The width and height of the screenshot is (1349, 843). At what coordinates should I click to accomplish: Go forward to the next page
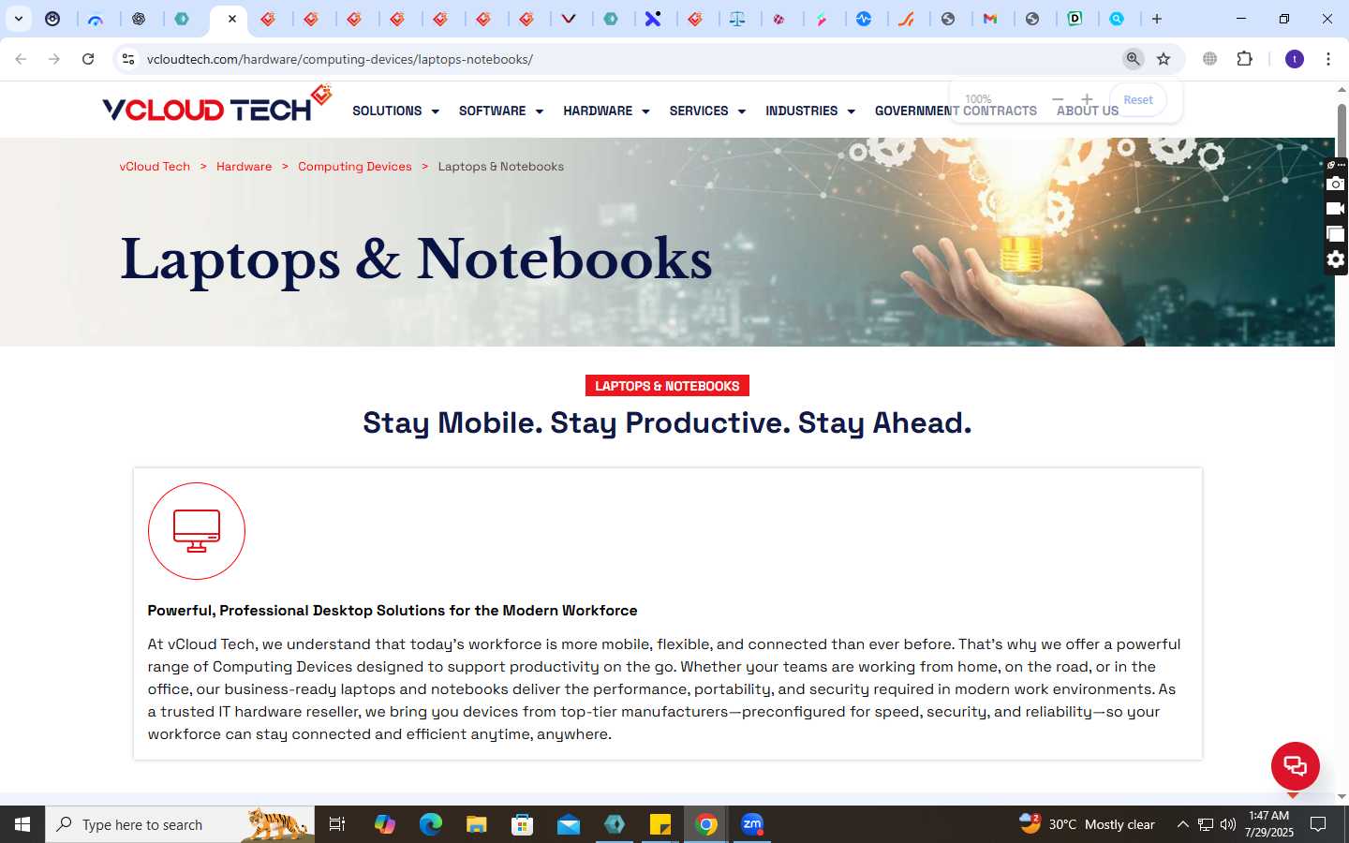(x=54, y=59)
